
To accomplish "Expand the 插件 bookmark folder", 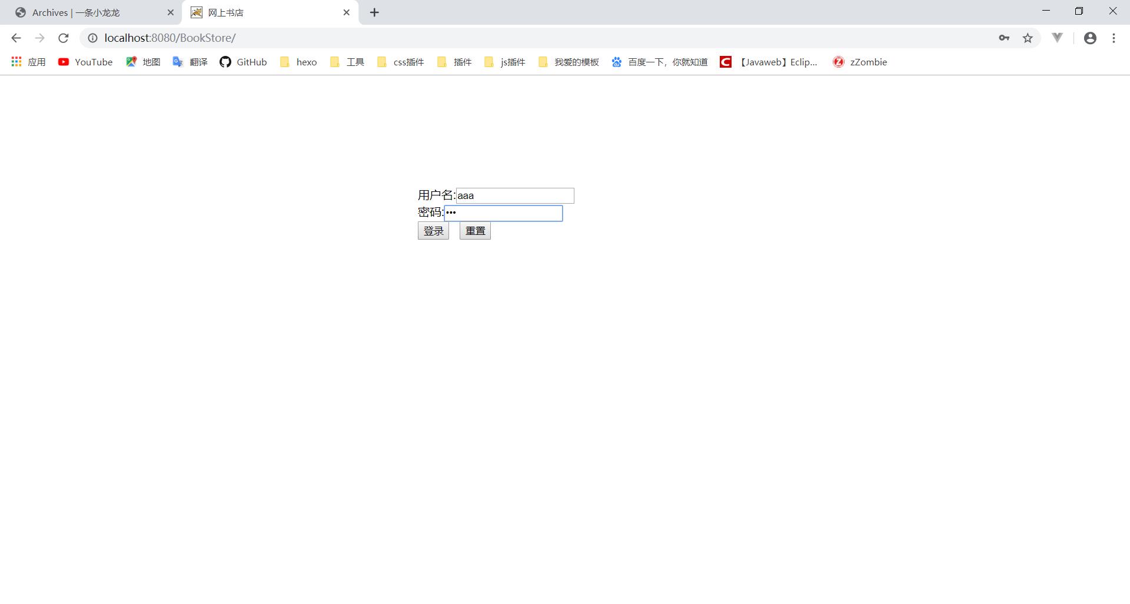I will click(x=454, y=62).
